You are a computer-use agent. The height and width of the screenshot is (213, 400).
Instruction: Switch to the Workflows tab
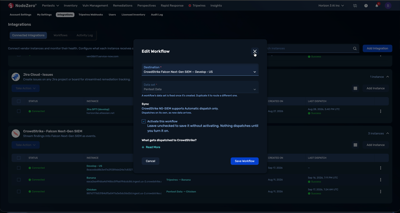(x=60, y=35)
